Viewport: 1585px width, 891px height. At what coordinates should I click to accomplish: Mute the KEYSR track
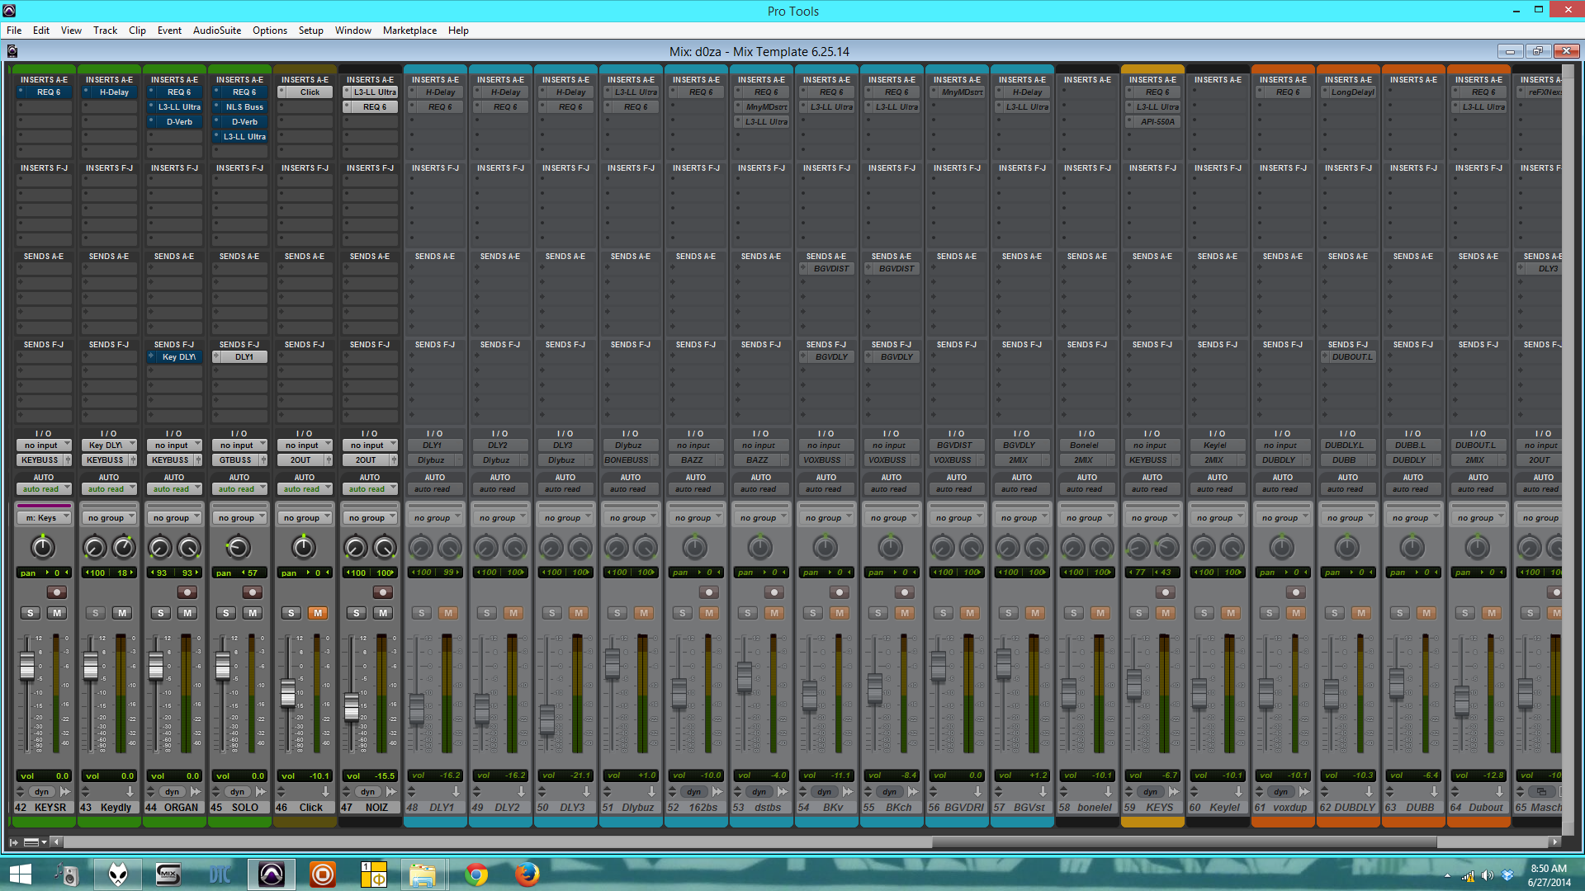coord(56,613)
